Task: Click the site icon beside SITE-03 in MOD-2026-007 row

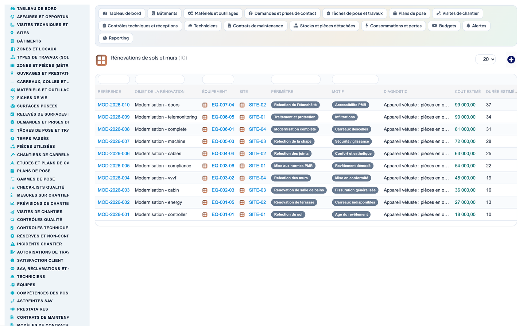Action: point(242,141)
